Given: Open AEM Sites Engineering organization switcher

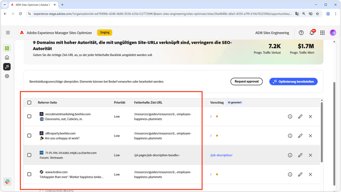Looking at the screenshot, I should click(x=272, y=33).
